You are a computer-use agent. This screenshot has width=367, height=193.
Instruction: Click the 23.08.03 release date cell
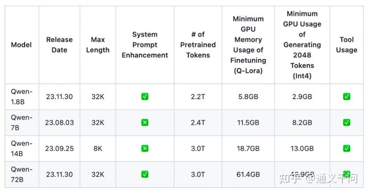(59, 122)
